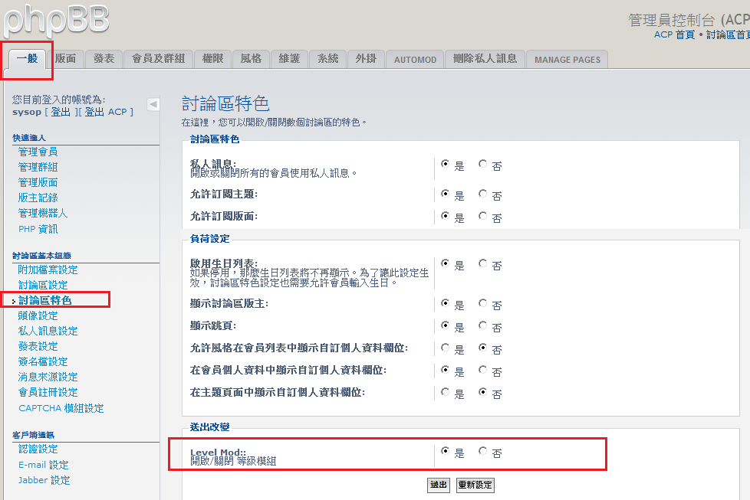Select 是 for 在主題頁面中顯示自訂個人資料欄位

(x=445, y=392)
